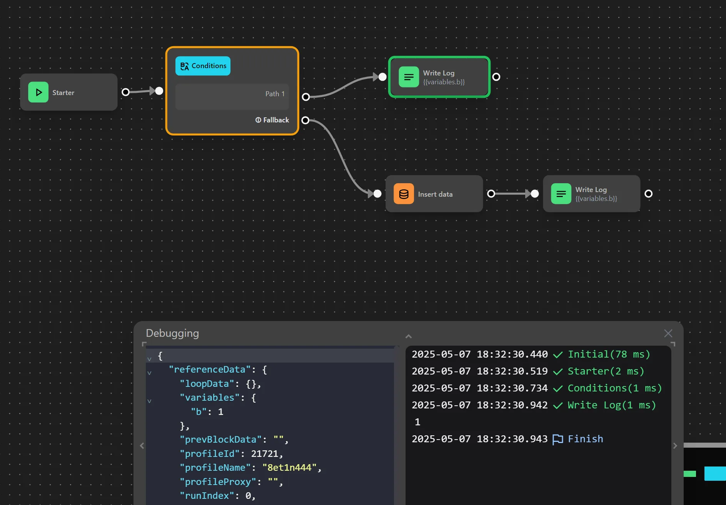Viewport: 726px width, 505px height.
Task: Click the Finish flag in the debug log
Action: point(558,439)
